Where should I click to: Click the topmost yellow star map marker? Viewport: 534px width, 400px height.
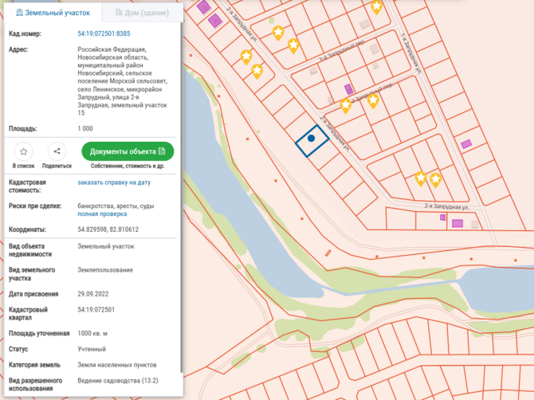(376, 7)
